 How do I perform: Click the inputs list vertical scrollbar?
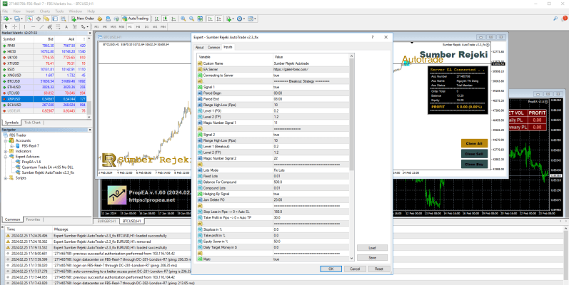351,157
